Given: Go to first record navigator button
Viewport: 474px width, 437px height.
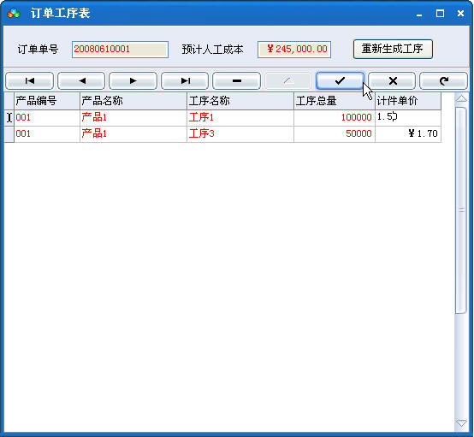Looking at the screenshot, I should pyautogui.click(x=30, y=81).
